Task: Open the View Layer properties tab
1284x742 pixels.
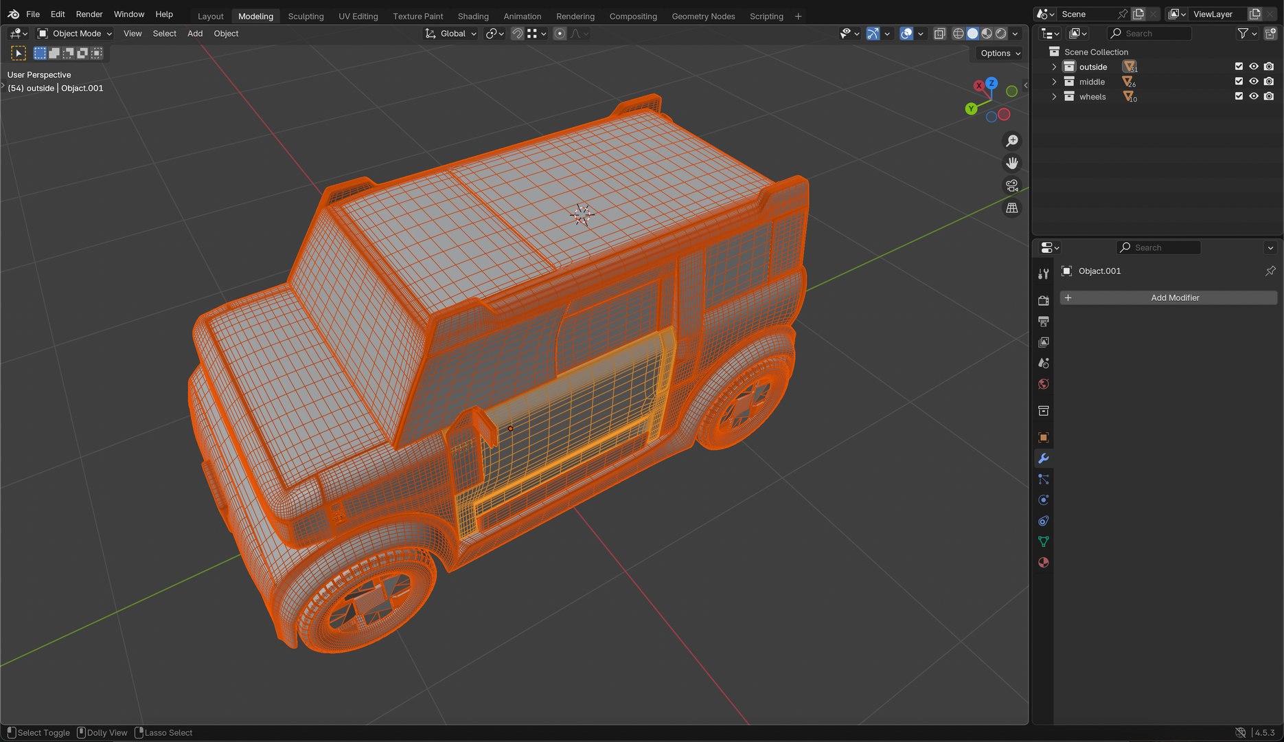Action: click(1043, 342)
